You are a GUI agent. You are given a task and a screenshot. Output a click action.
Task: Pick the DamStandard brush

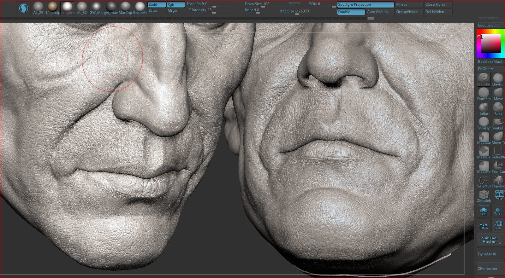pos(483,94)
